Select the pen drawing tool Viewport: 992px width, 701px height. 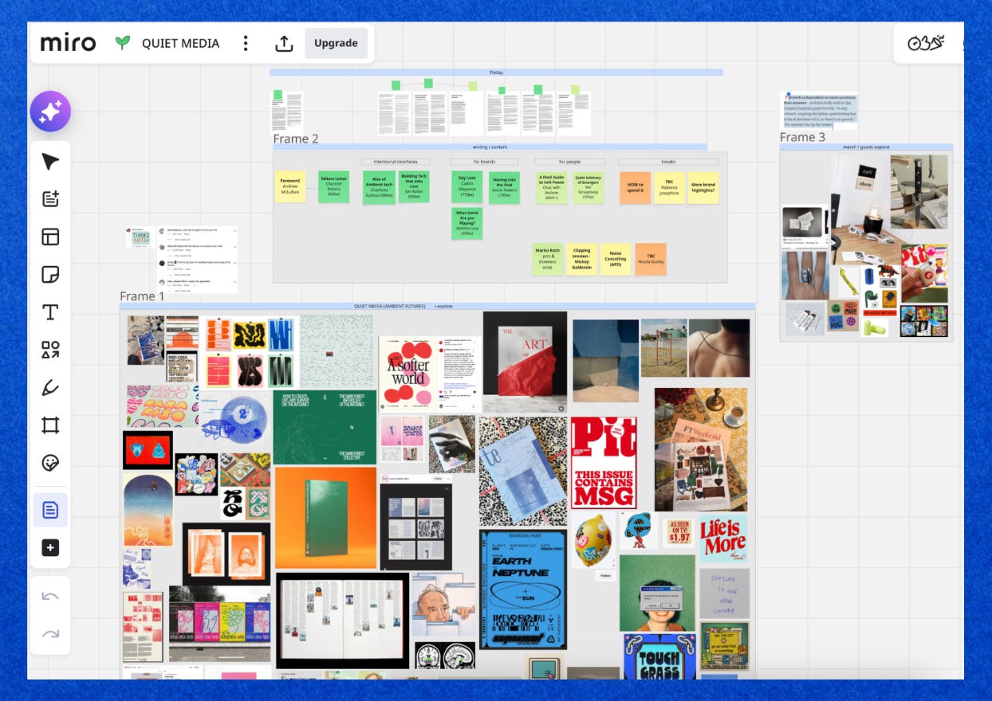pos(50,388)
